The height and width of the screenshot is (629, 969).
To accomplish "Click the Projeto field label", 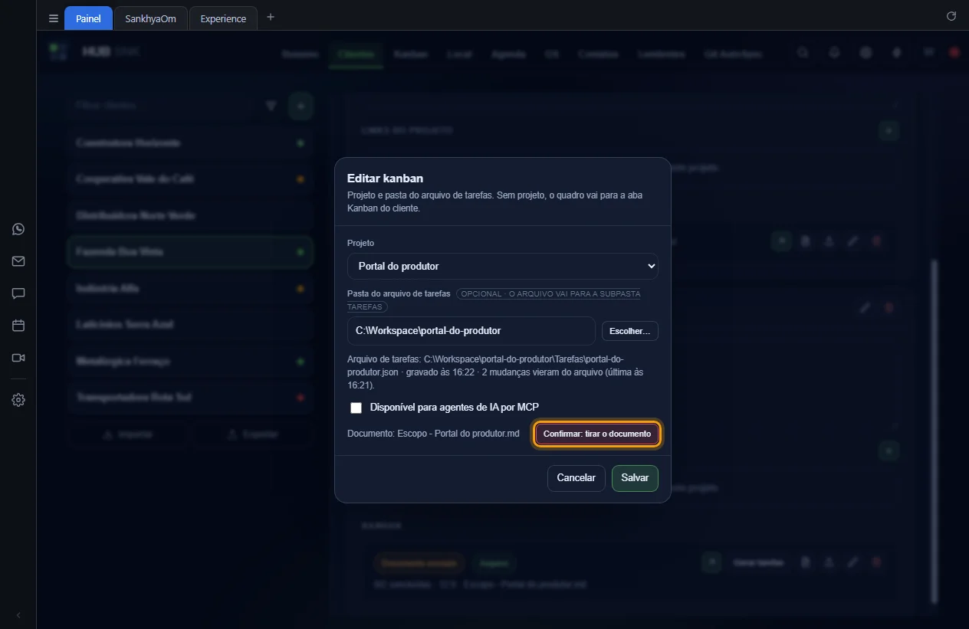I will coord(360,243).
